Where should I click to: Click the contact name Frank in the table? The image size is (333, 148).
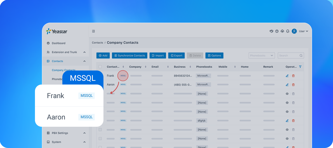(110, 76)
